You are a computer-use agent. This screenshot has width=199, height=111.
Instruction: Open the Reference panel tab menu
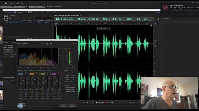coord(44,6)
